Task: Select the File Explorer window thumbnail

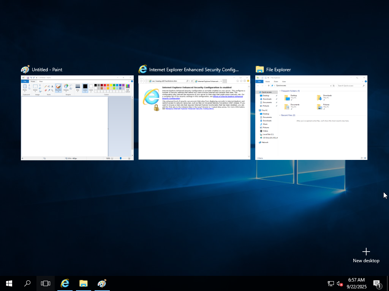Action: pyautogui.click(x=311, y=117)
